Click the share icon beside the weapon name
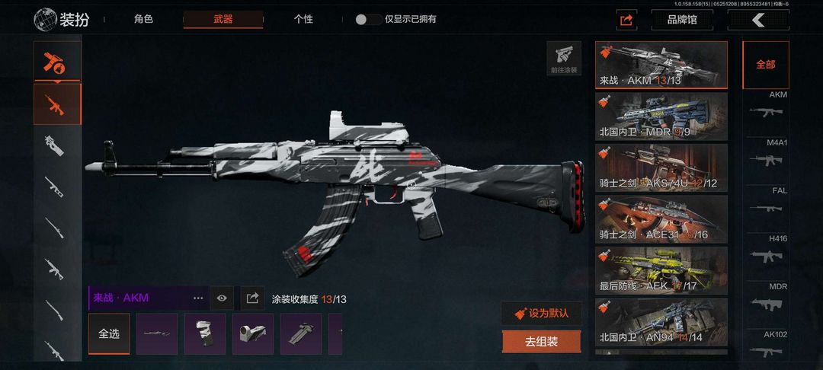The width and height of the screenshot is (823, 370). (x=252, y=298)
